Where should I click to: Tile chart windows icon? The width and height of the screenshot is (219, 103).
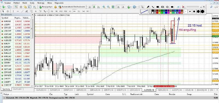click(x=113, y=7)
